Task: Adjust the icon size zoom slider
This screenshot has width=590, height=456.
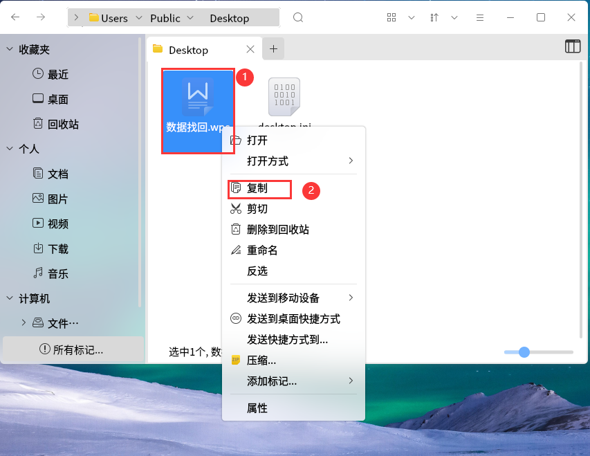Action: pyautogui.click(x=524, y=352)
